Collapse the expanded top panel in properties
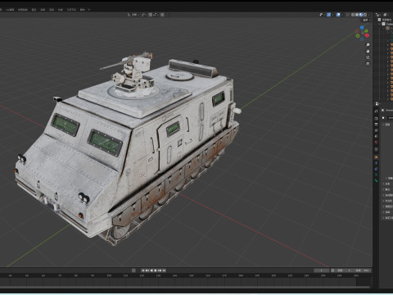Viewport: 393px width, 295px height. 384,125
